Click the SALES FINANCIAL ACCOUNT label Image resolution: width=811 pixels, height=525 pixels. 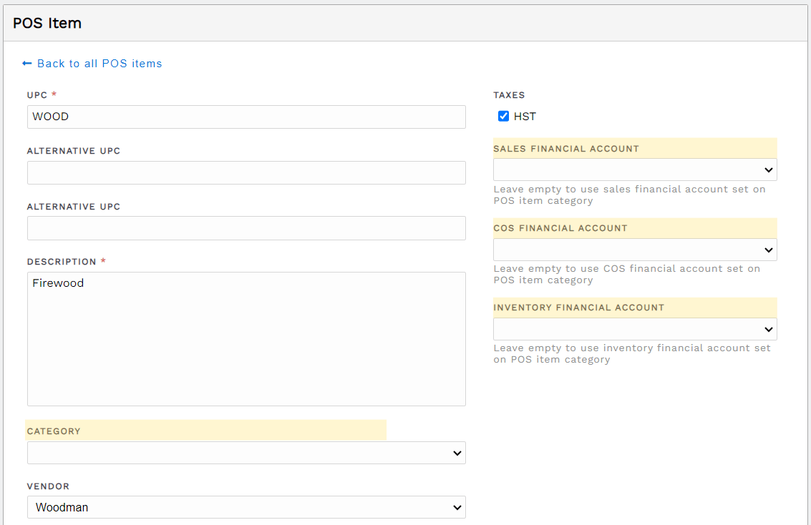[566, 149]
